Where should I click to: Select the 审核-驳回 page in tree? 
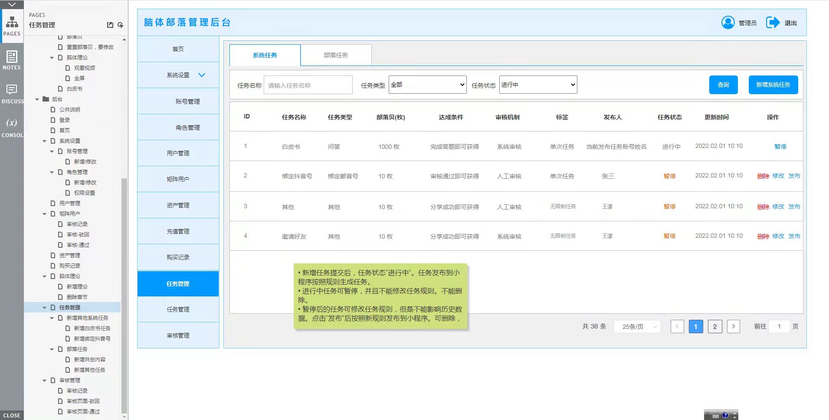click(x=78, y=234)
